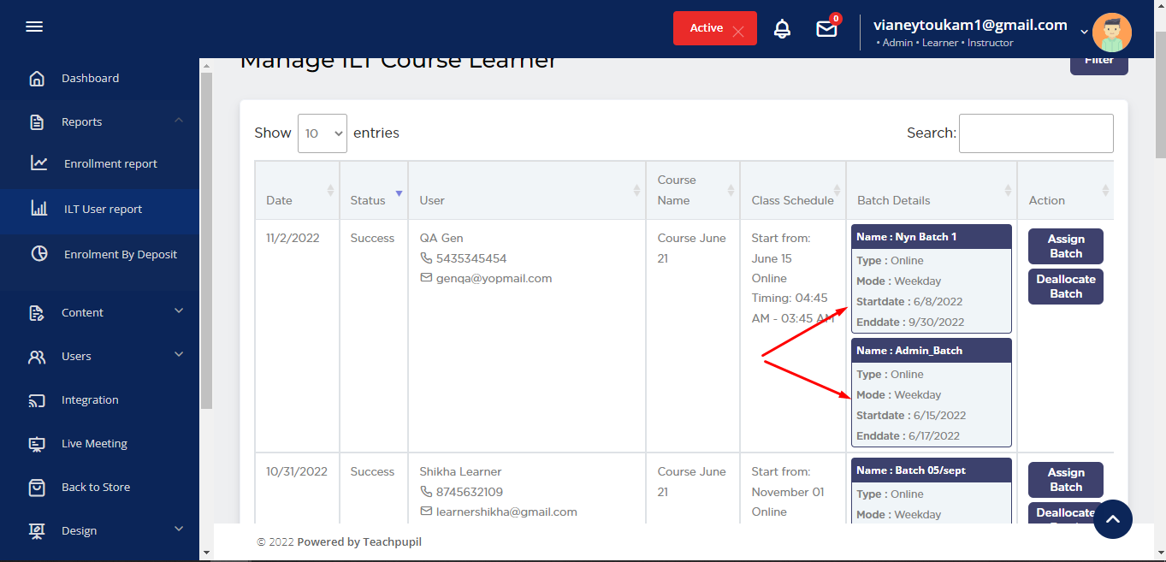Open the mail envelope icon
This screenshot has width=1166, height=562.
pyautogui.click(x=826, y=29)
